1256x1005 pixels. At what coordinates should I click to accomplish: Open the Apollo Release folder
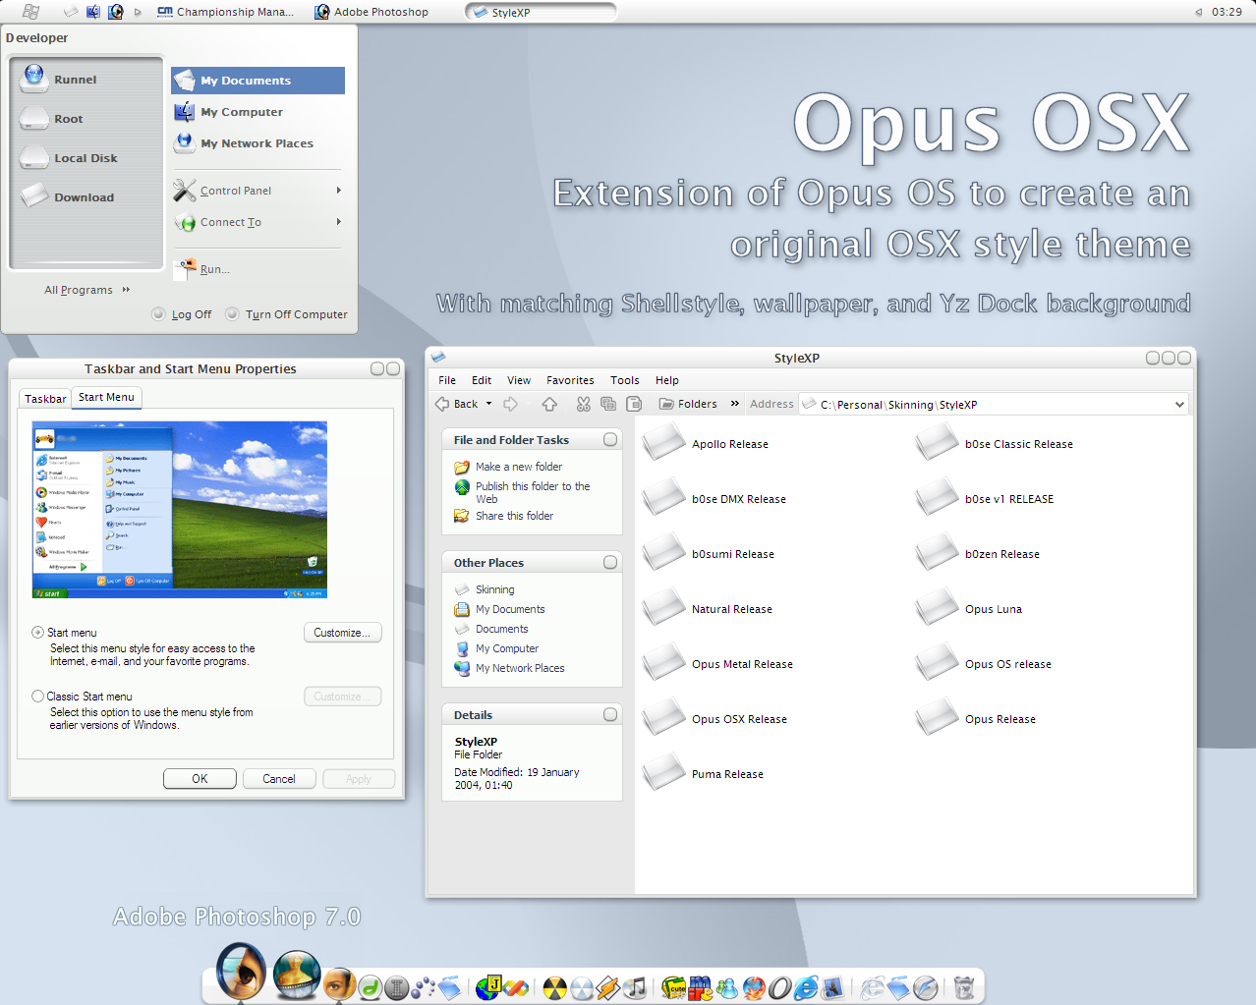tap(706, 443)
